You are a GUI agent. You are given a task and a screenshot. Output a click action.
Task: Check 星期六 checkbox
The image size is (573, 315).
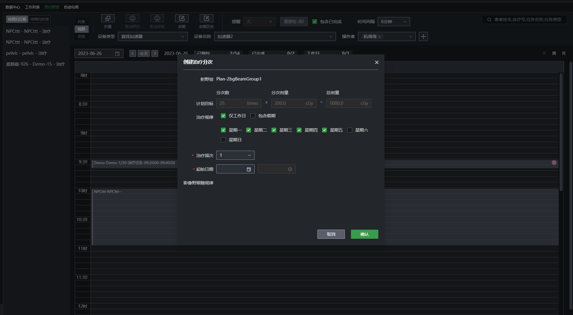pyautogui.click(x=350, y=130)
